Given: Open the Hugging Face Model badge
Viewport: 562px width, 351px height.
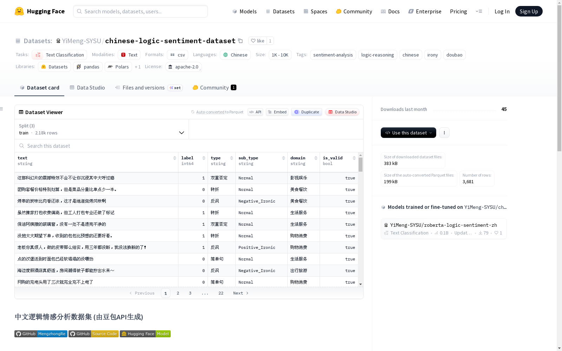Looking at the screenshot, I should click(145, 334).
